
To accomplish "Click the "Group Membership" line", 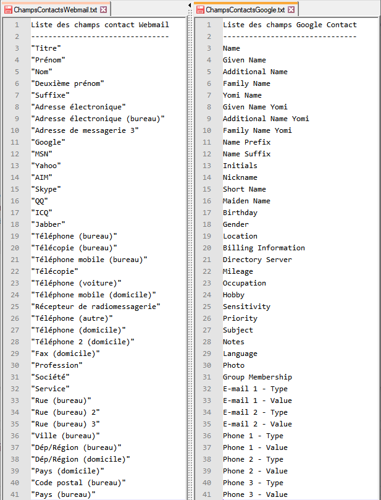I will (x=257, y=377).
